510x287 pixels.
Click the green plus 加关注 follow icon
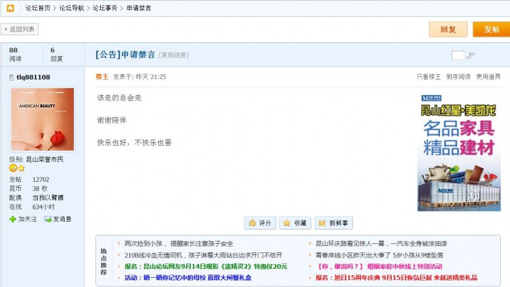pos(12,219)
